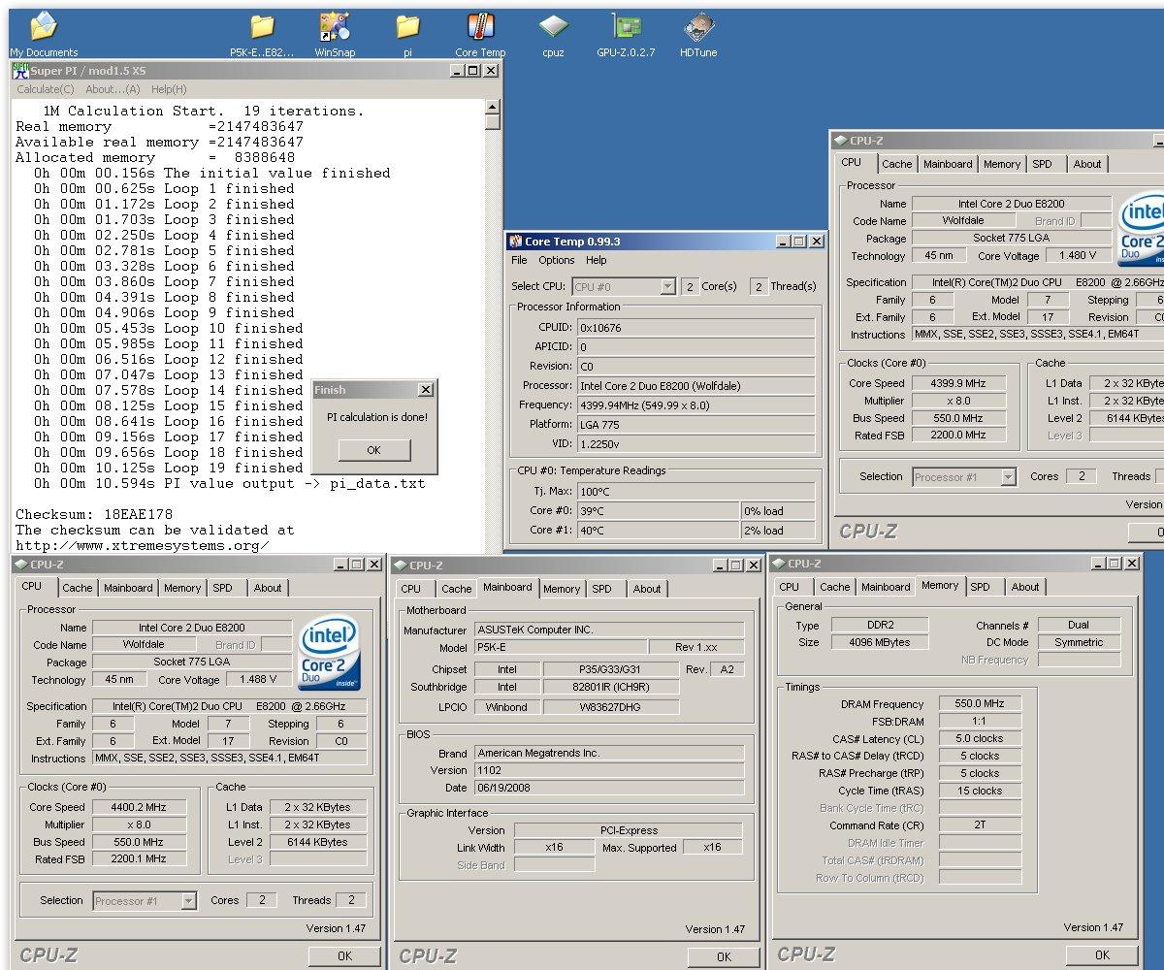Open the About...(A) menu in Super PI

(113, 89)
